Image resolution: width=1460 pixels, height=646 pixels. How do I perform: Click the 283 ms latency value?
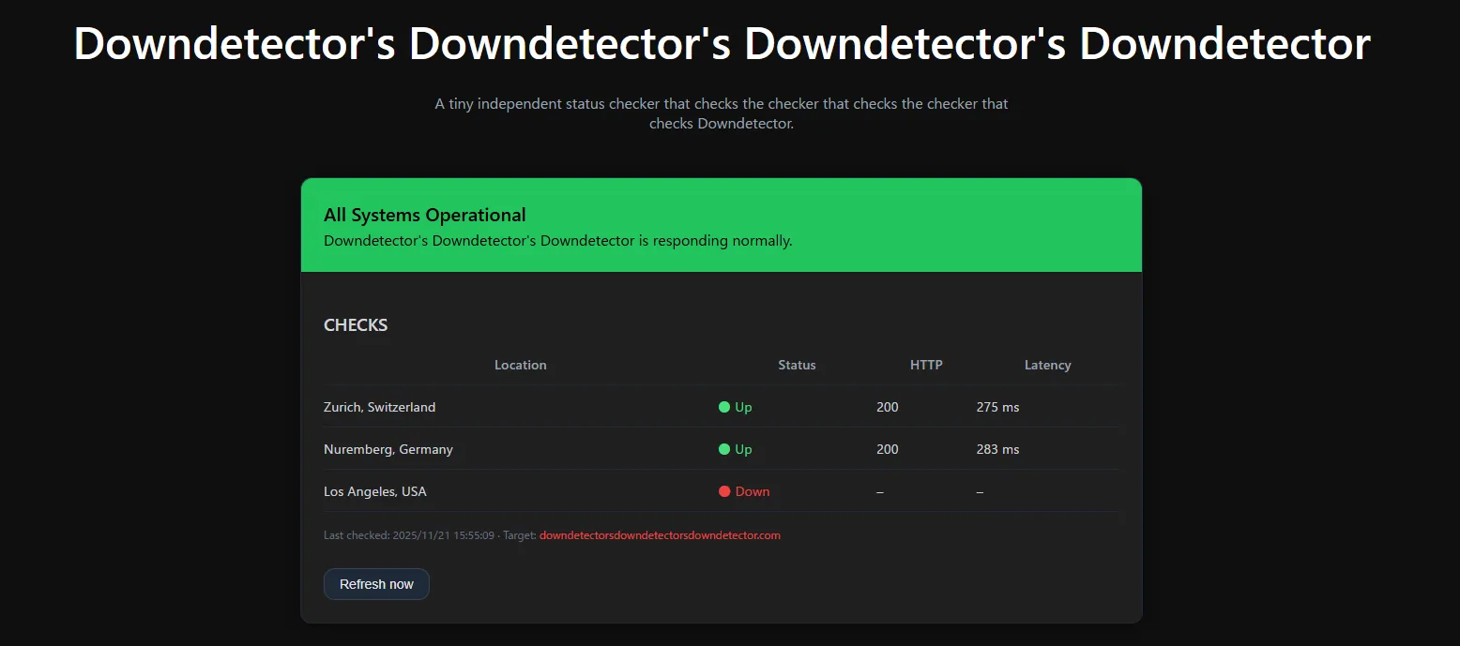(x=997, y=449)
